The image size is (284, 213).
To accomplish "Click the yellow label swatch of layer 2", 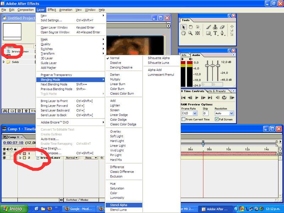I will (24, 158).
